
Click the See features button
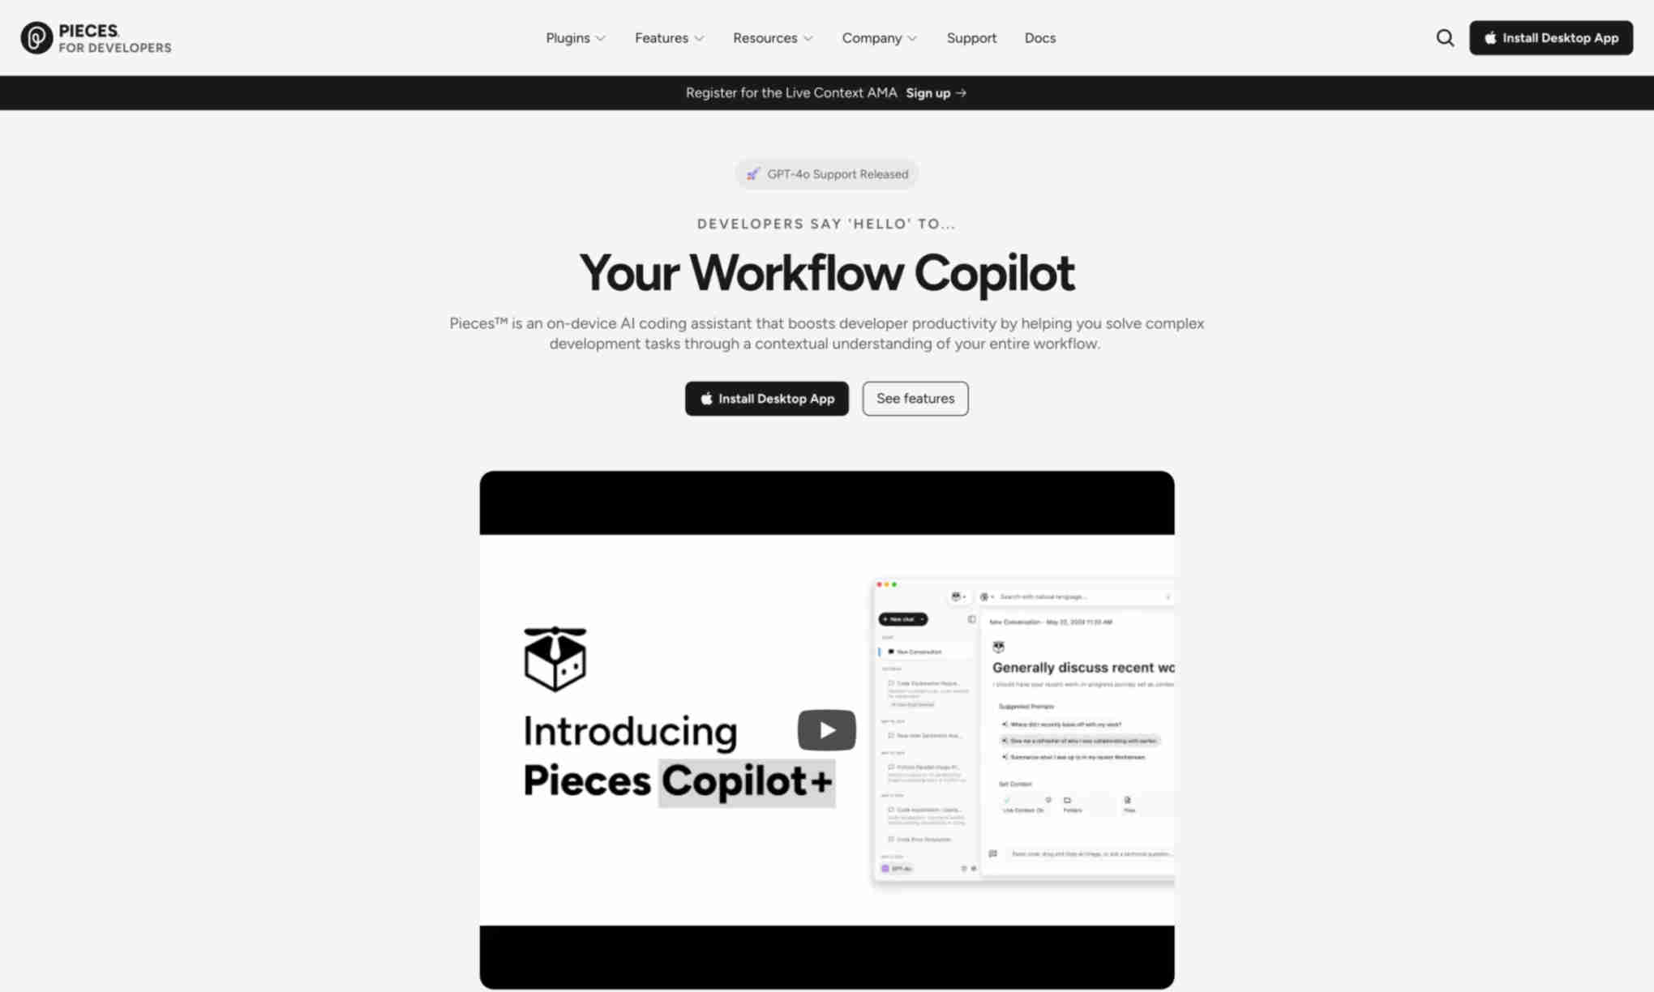[x=915, y=398]
